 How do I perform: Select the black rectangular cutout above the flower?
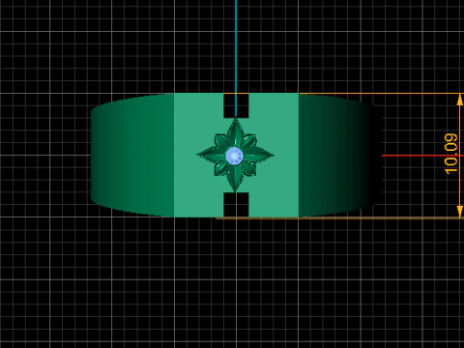[x=236, y=105]
